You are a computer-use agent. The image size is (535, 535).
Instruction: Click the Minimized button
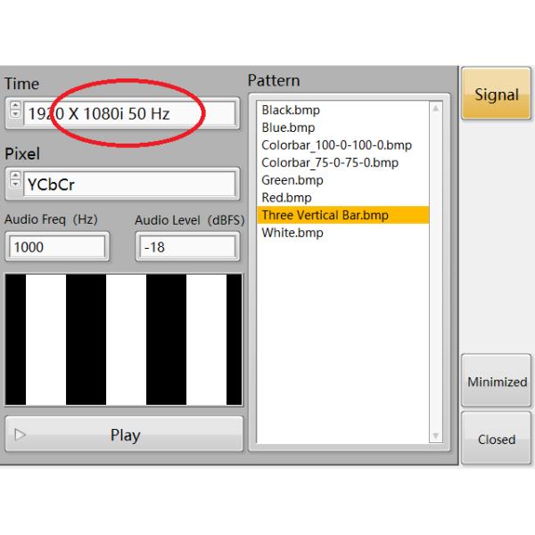tap(497, 382)
